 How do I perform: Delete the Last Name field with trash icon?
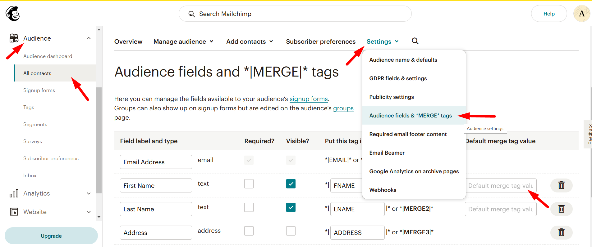[561, 209]
